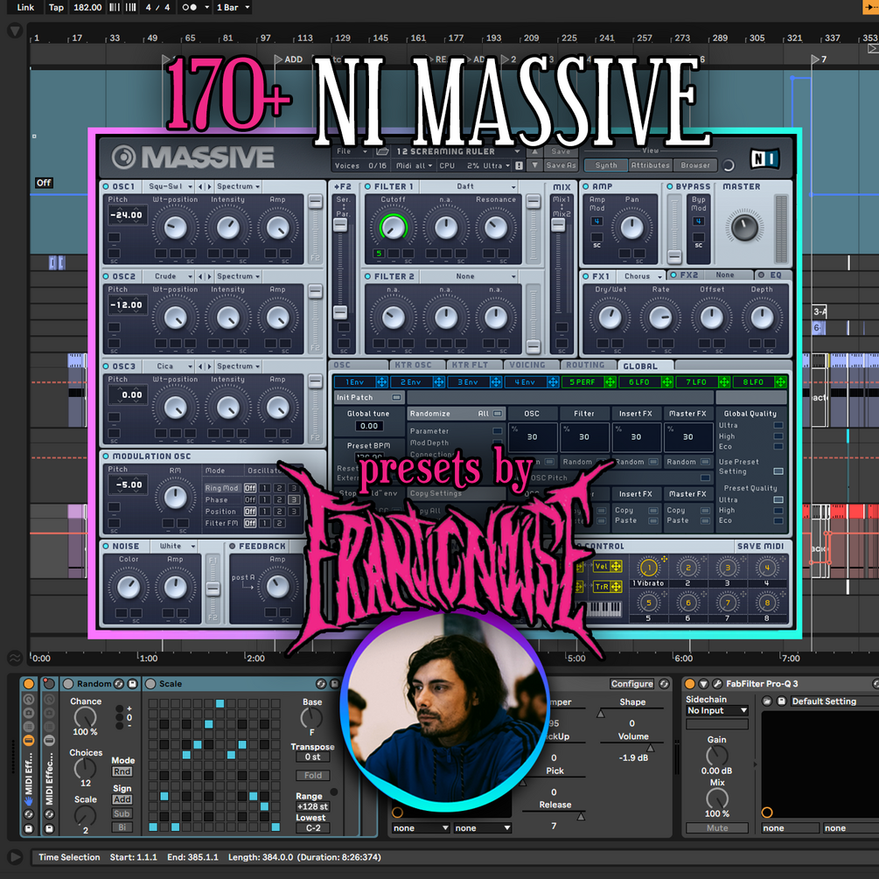Open the Massive preset folder icon

coord(381,151)
